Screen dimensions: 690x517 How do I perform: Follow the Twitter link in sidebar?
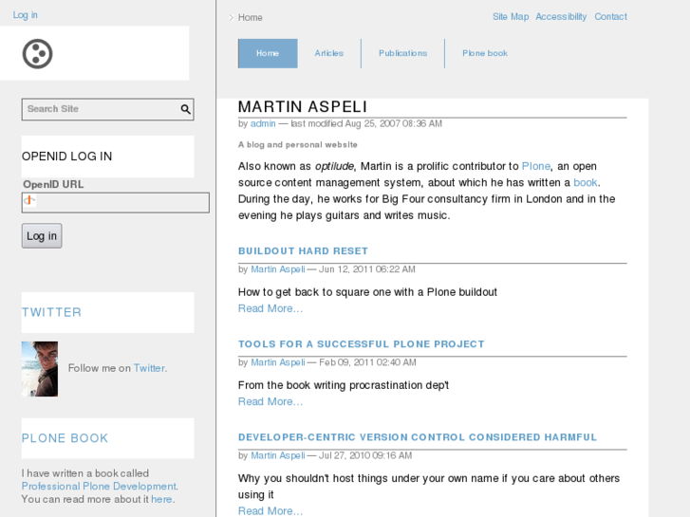coord(149,368)
